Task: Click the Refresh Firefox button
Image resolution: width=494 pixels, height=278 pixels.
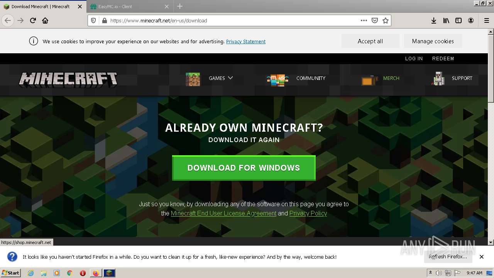Action: click(448, 256)
